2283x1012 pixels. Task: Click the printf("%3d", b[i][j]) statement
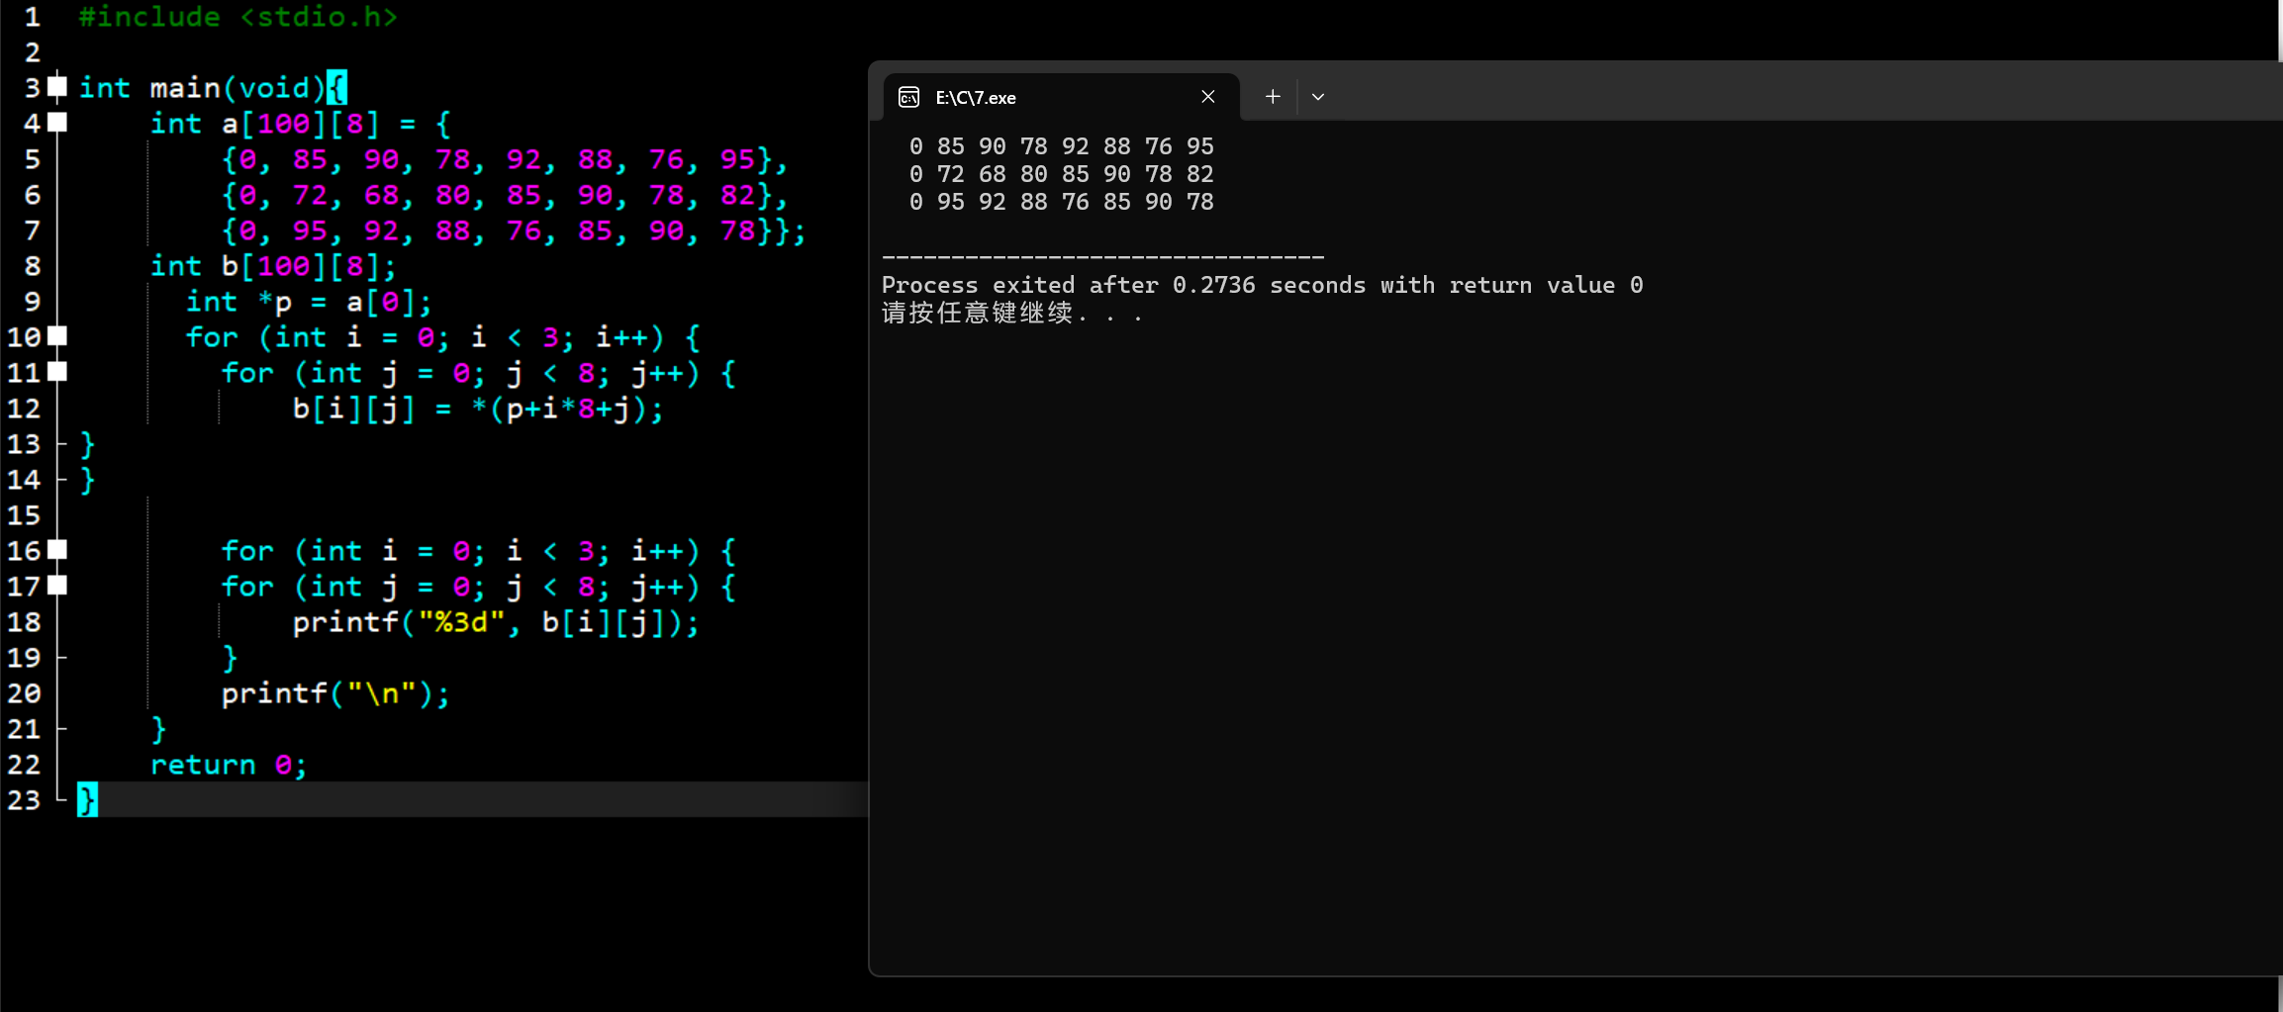click(x=496, y=622)
